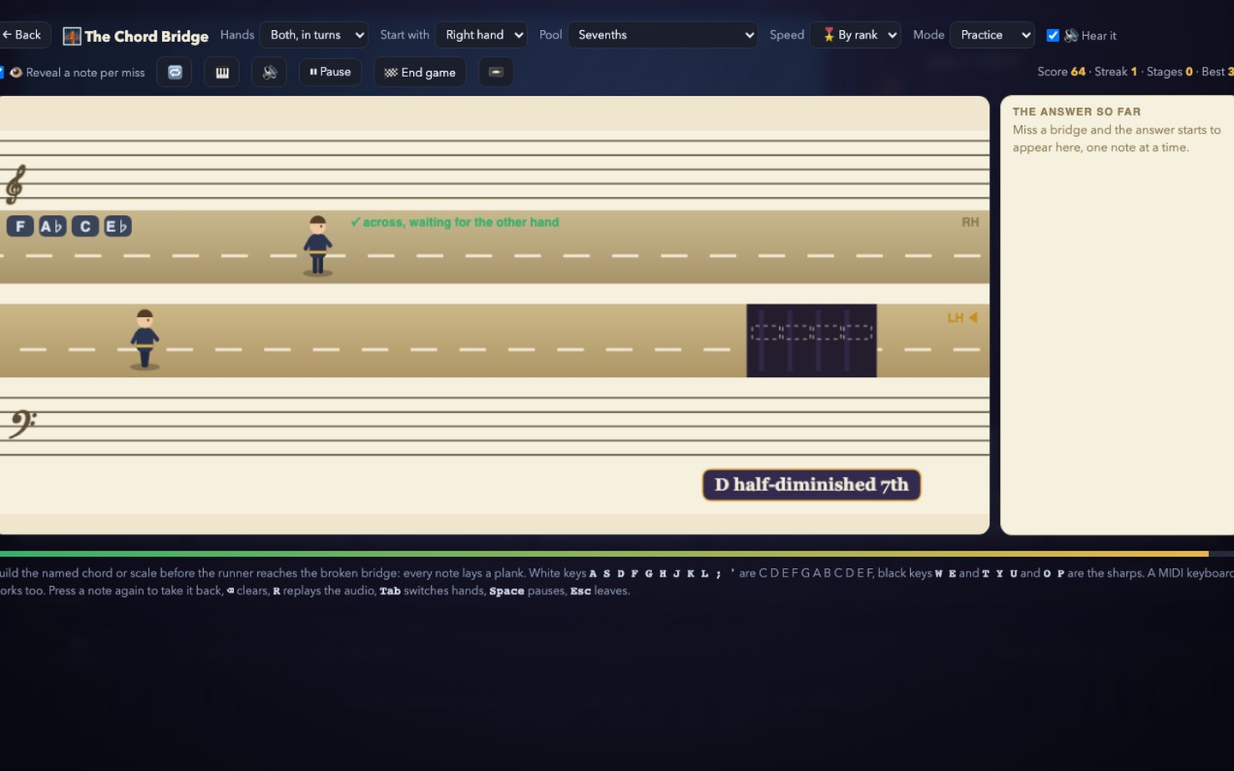
Task: Click 'across, waiting for the other hand' status
Action: pyautogui.click(x=455, y=222)
